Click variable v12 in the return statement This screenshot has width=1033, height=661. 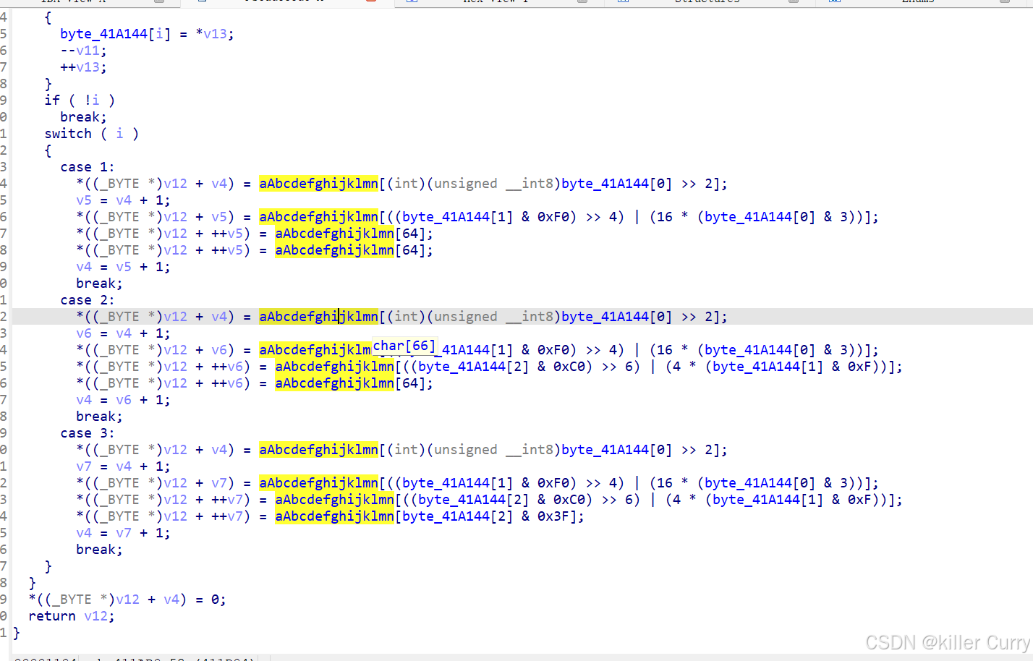pyautogui.click(x=95, y=615)
